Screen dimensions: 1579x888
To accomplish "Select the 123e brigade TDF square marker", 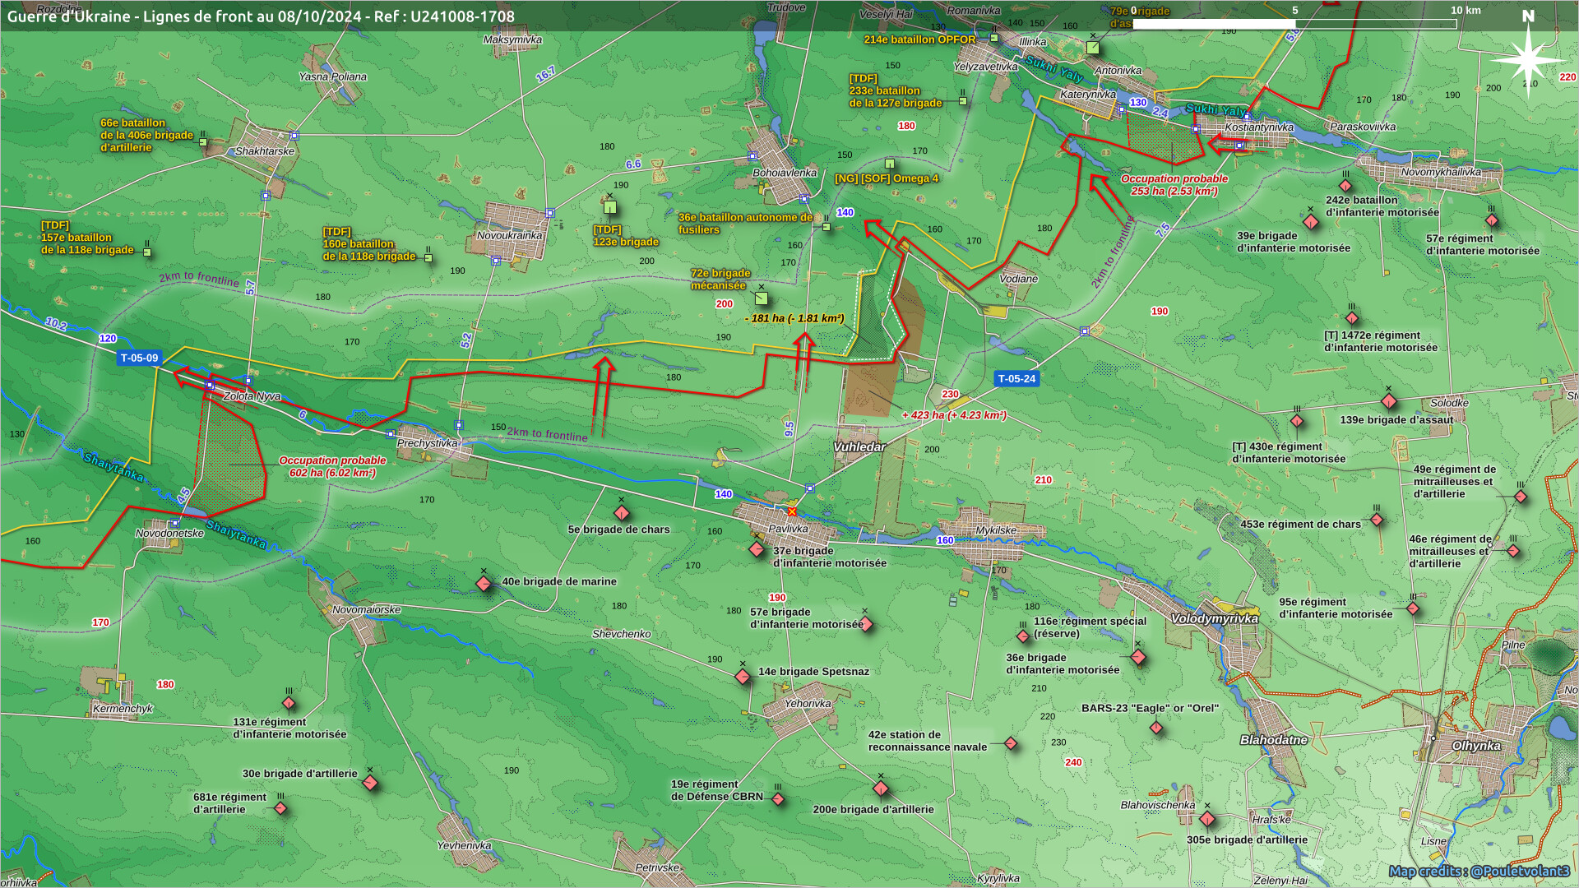I will pyautogui.click(x=610, y=207).
